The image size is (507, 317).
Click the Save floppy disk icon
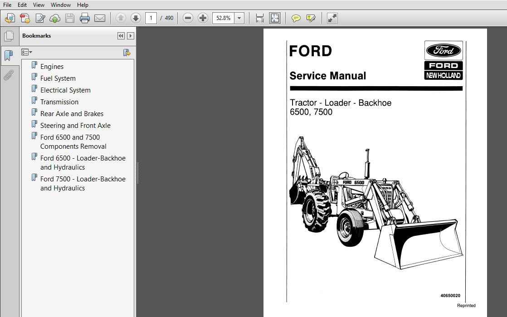70,18
